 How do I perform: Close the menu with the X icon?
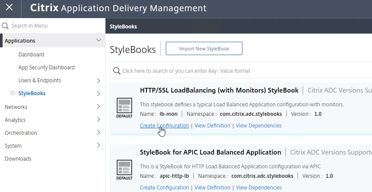[x=9, y=7]
